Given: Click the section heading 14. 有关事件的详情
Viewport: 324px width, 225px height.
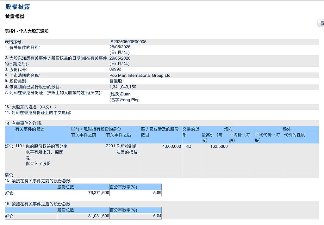Looking at the screenshot, I should tap(23, 124).
